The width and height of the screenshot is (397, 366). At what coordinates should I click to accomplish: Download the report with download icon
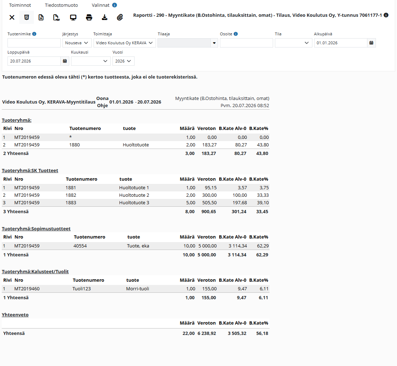[x=104, y=17]
